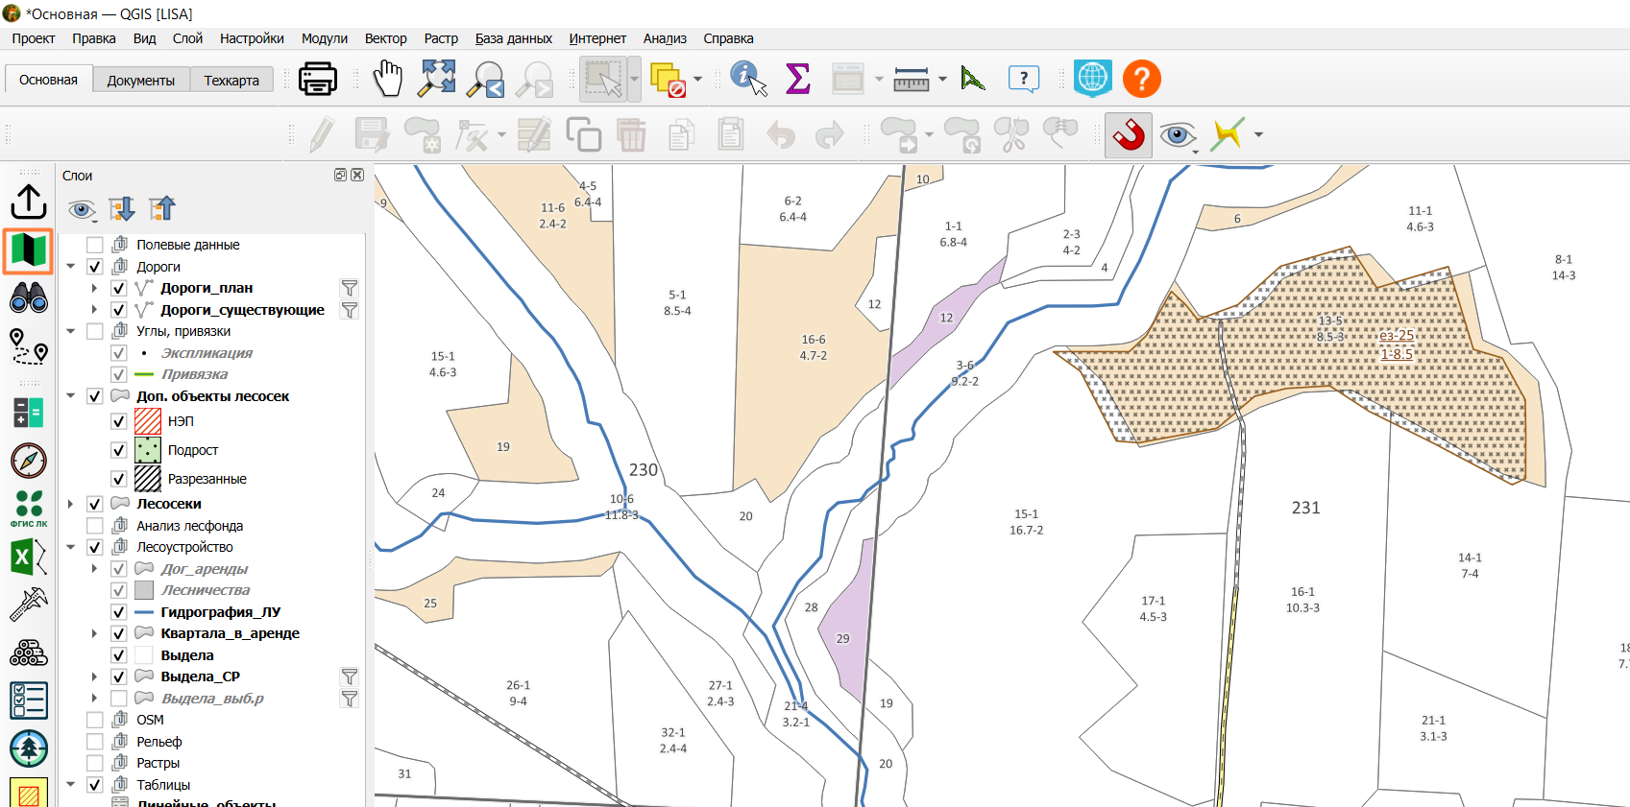Click quarter label 231 on map

(x=1305, y=509)
